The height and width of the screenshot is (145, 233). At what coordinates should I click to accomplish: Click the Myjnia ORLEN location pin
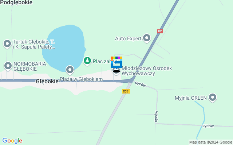pyautogui.click(x=213, y=98)
